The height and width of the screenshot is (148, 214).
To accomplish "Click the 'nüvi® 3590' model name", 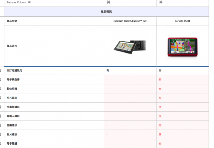I will [182, 21].
